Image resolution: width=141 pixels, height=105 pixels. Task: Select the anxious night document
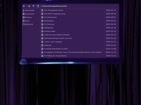(50, 31)
